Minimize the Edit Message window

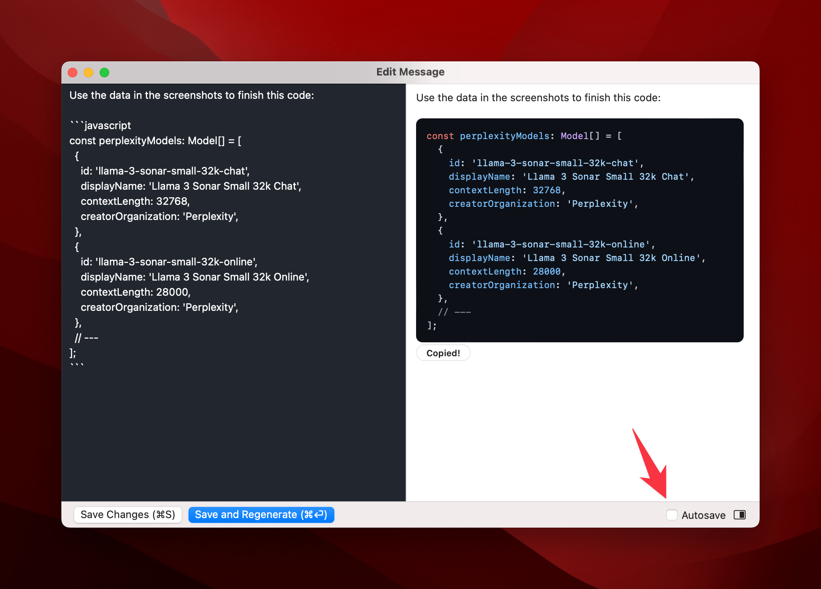pos(88,73)
